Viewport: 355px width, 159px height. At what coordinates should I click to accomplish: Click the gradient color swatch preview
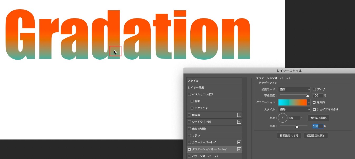point(292,102)
